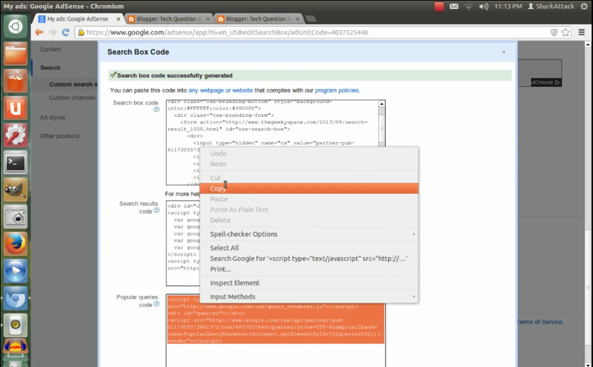Open Other products in sidebar
Screen dimensions: 593x367
coord(60,136)
